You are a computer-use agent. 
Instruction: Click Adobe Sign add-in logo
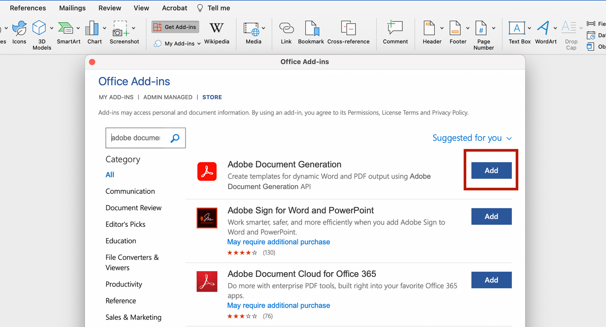coord(207,218)
